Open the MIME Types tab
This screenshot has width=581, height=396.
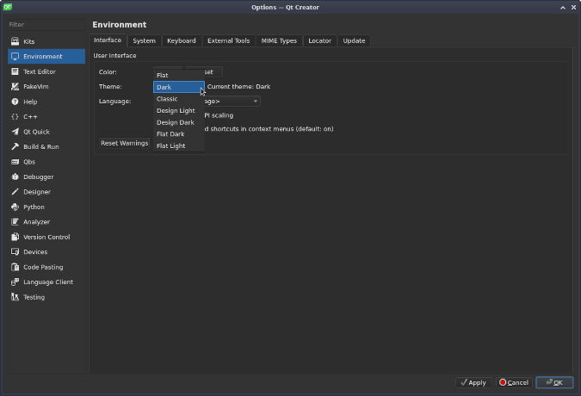click(x=279, y=40)
